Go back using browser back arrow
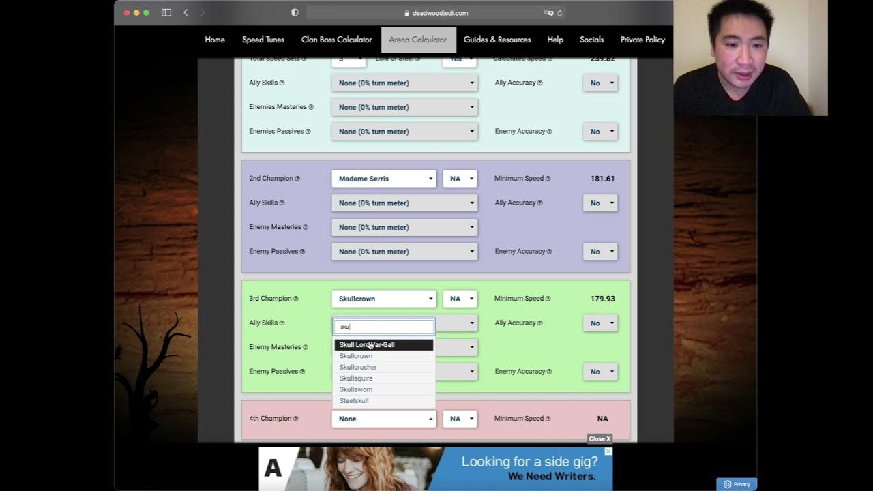This screenshot has height=491, width=873. pos(186,12)
